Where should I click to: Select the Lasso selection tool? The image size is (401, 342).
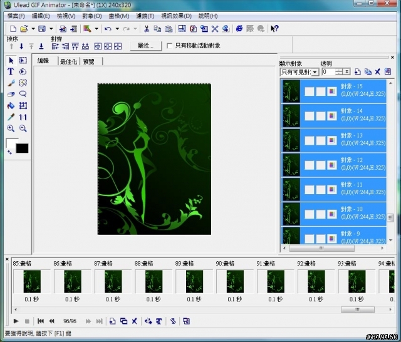point(23,94)
